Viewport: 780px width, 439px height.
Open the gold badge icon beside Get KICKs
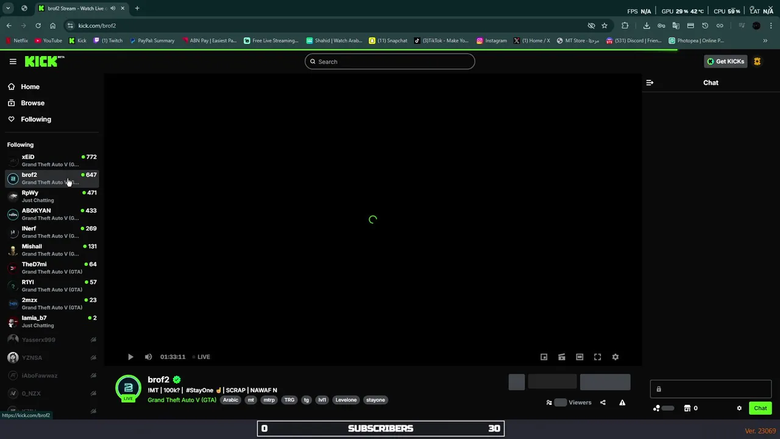[757, 62]
